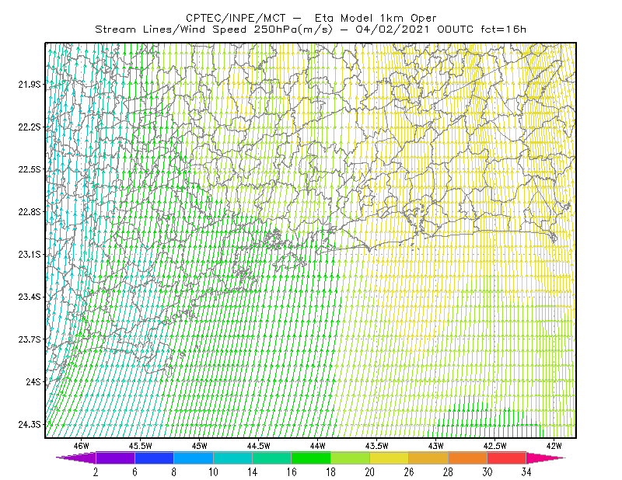622x480 pixels.
Task: Click the colorbar value label 20
Action: coord(370,472)
